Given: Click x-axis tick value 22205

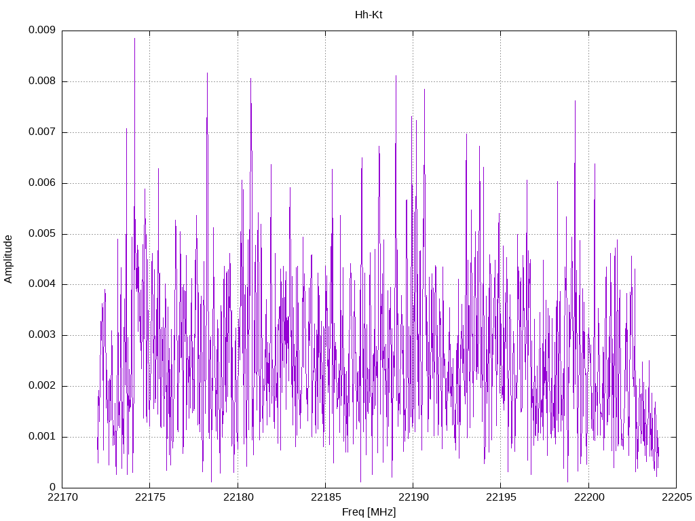Looking at the screenshot, I should pos(677,497).
